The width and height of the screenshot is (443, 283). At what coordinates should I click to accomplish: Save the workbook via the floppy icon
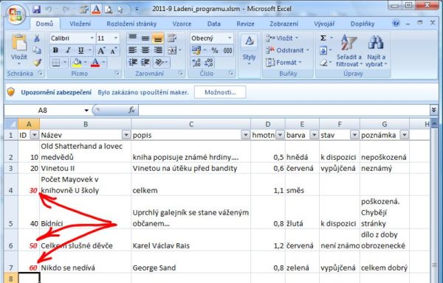click(37, 10)
